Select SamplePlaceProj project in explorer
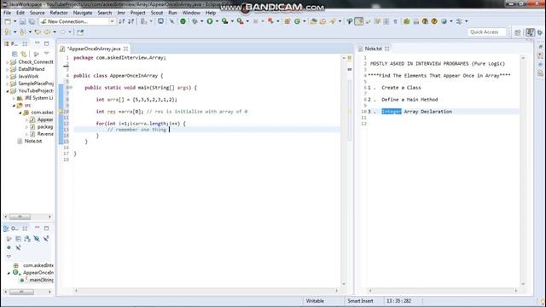The width and height of the screenshot is (546, 307). tap(36, 84)
